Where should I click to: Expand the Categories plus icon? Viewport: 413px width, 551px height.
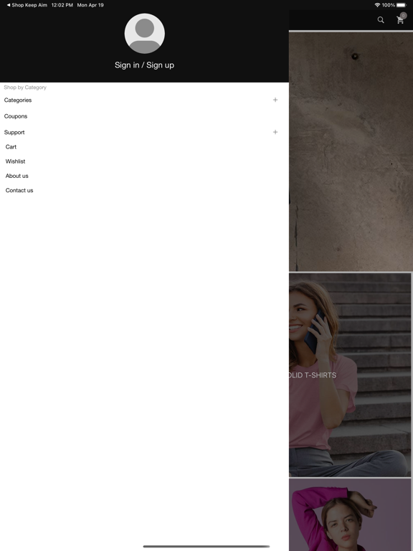[275, 100]
